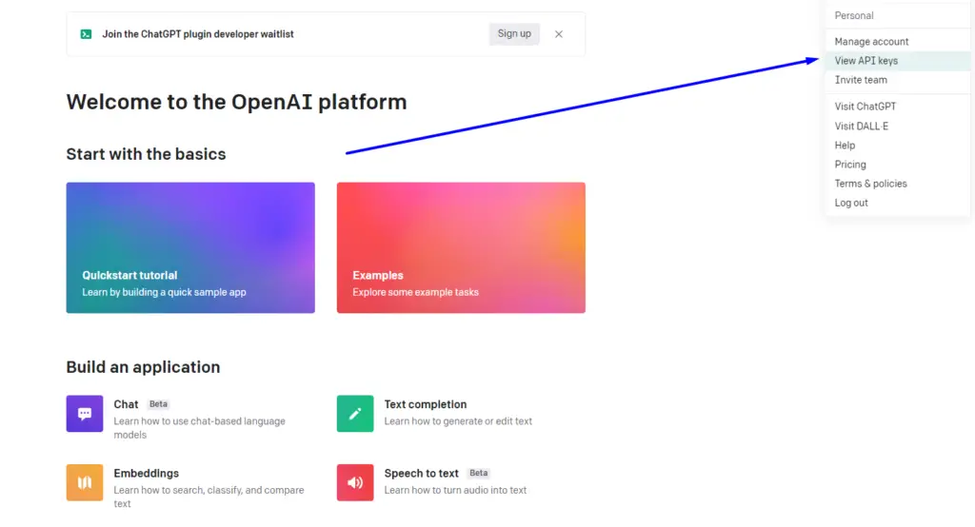
Task: Open the Text completion guide link
Action: coord(426,404)
